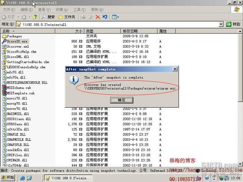Screen dimensions: 243x182
Task: Click the red Delete X toolbar icon
Action: [98, 17]
